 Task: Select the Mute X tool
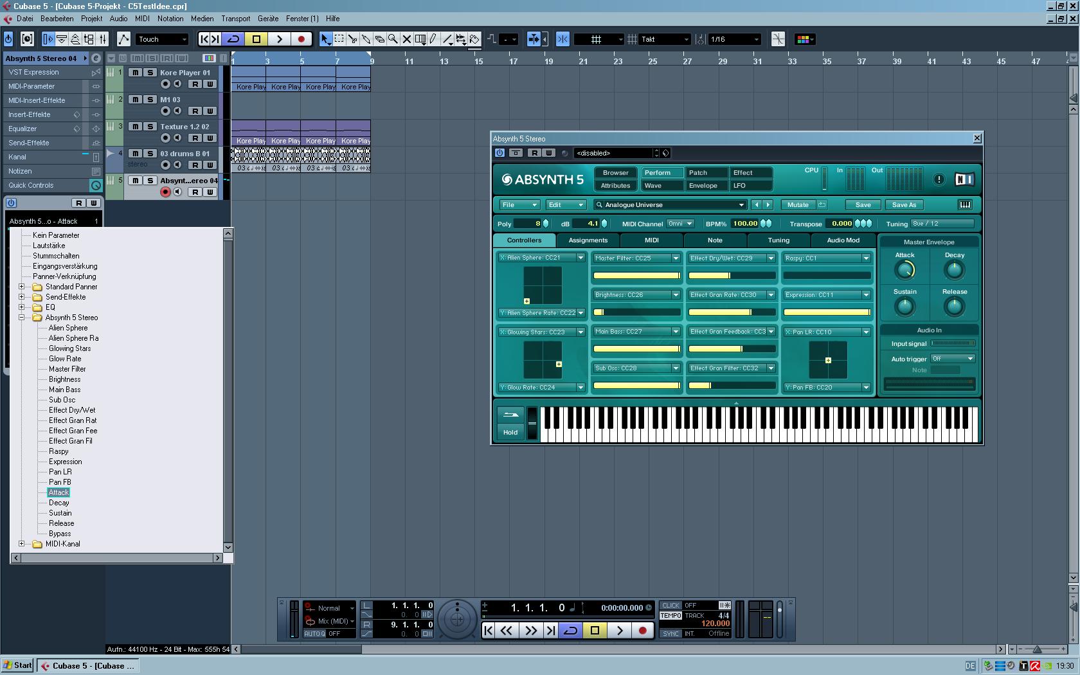[x=406, y=39]
